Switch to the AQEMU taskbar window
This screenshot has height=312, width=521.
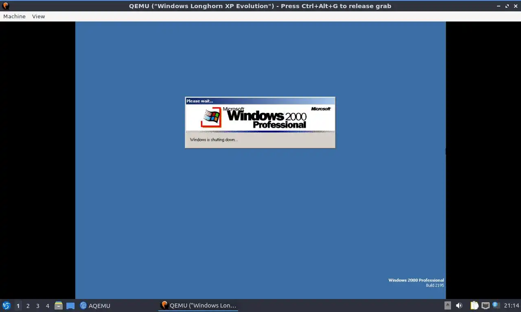pyautogui.click(x=95, y=305)
